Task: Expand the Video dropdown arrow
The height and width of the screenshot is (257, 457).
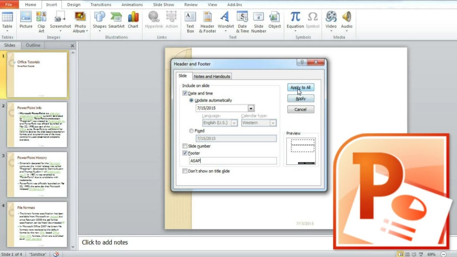Action: point(331,31)
